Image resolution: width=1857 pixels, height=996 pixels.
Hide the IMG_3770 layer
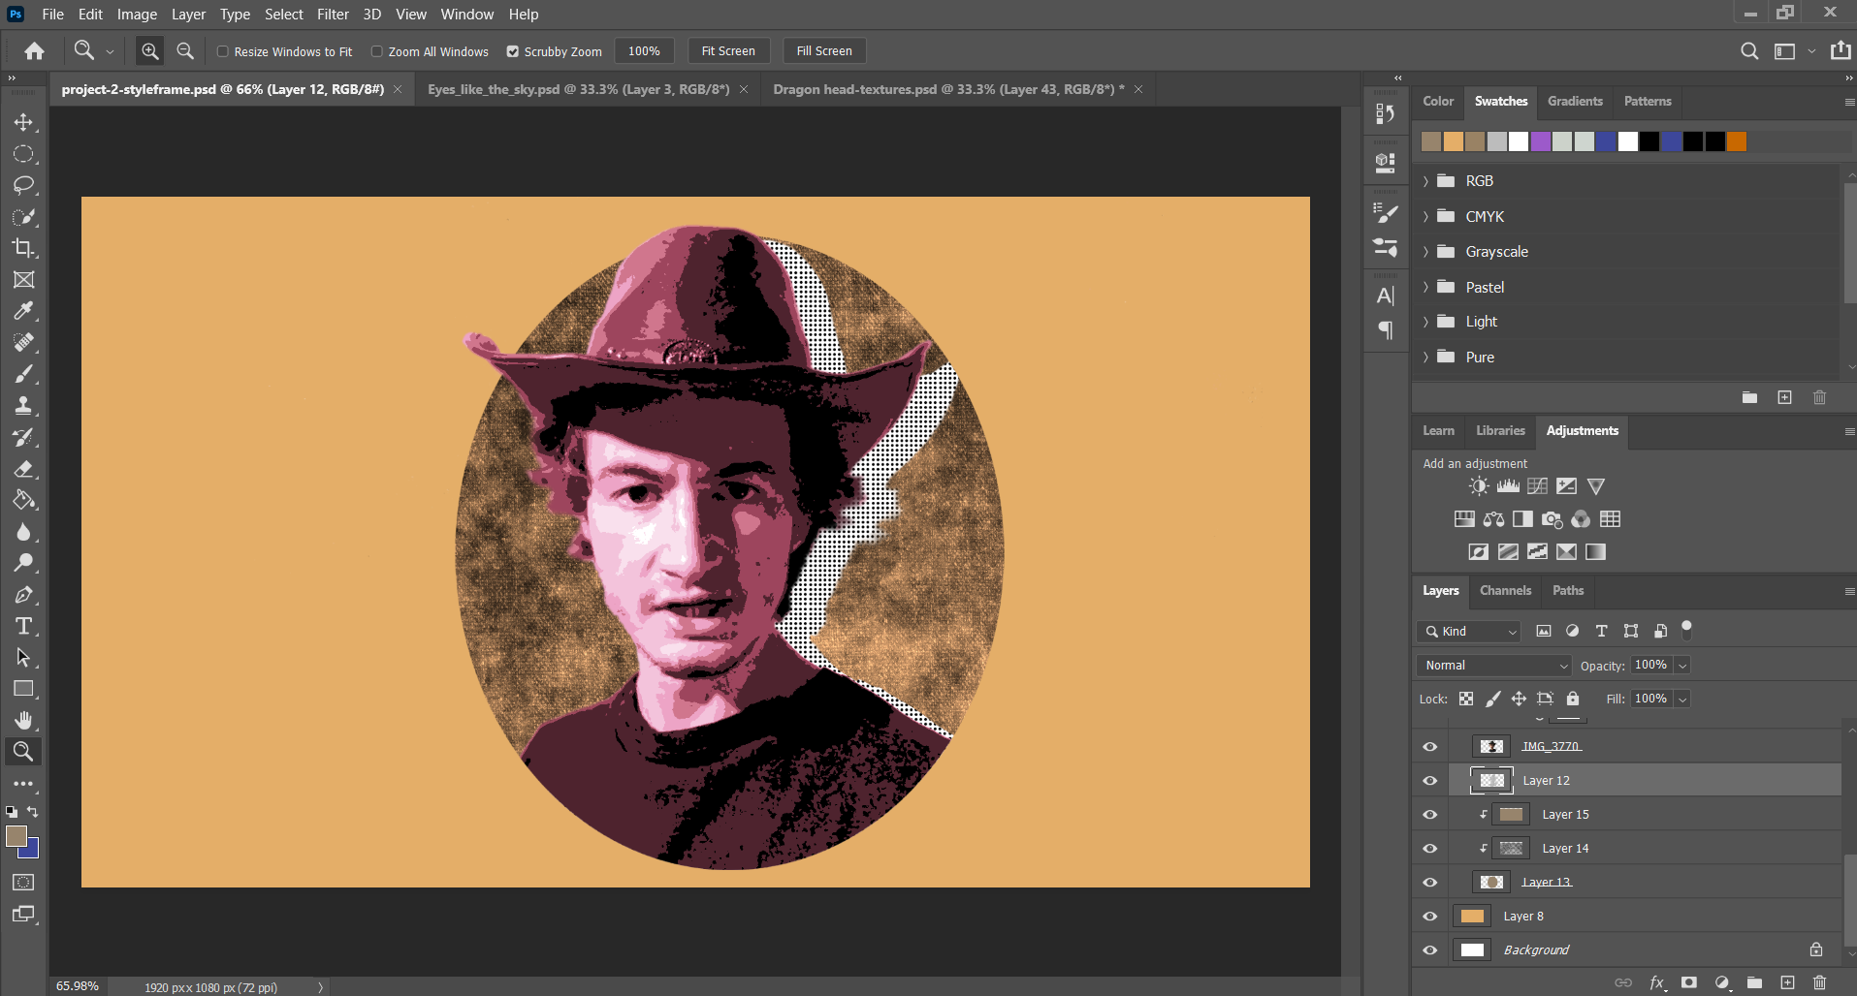point(1429,746)
